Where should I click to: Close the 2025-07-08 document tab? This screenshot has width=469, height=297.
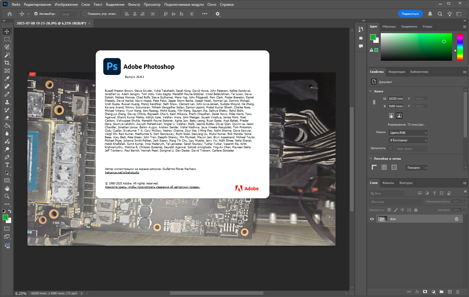89,23
